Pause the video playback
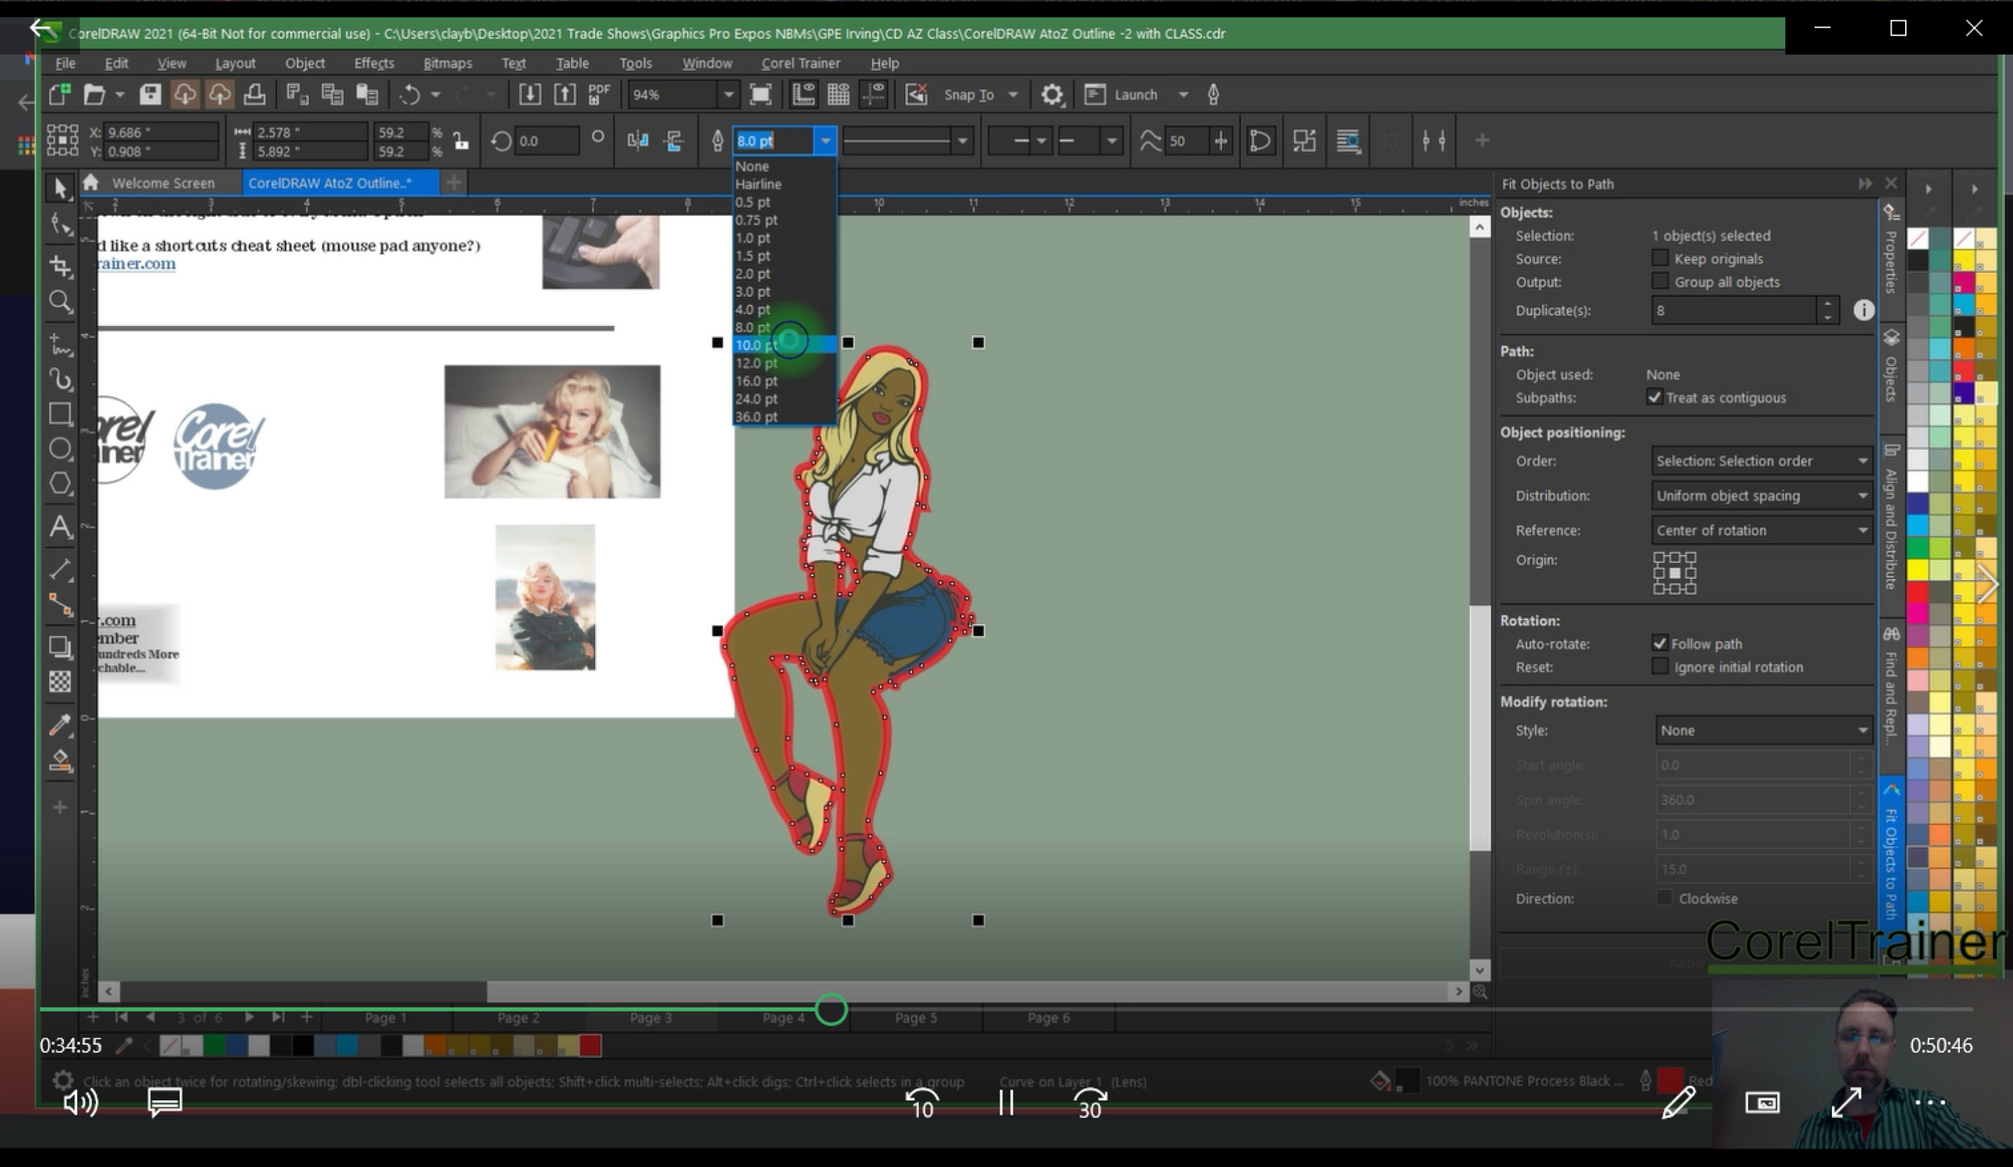 tap(1006, 1103)
